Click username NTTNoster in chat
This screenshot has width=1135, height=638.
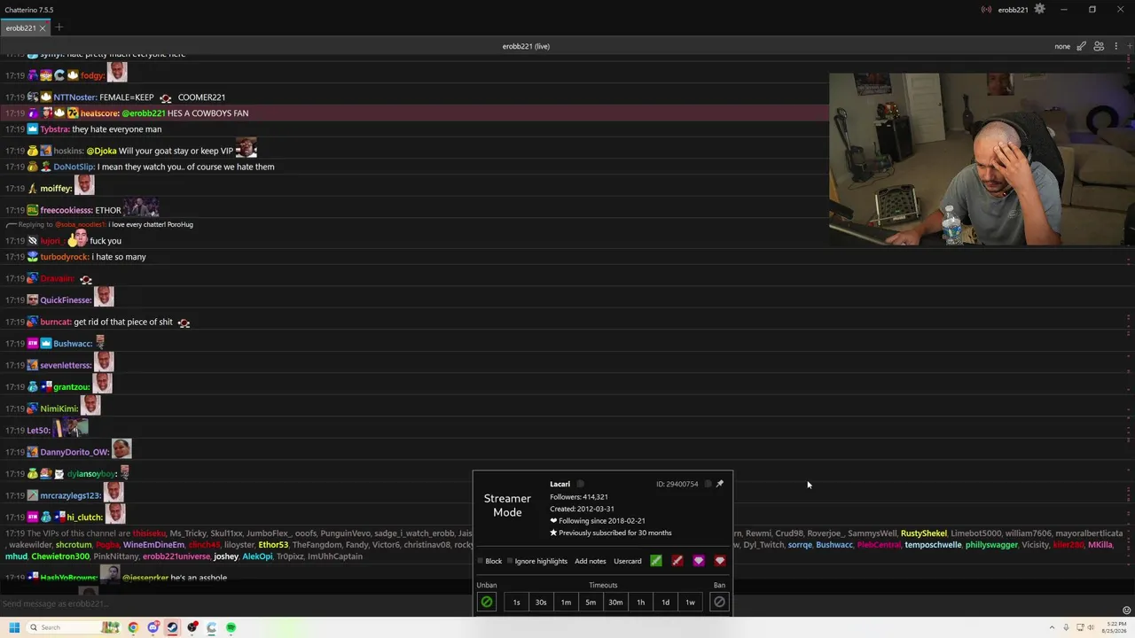tap(74, 97)
